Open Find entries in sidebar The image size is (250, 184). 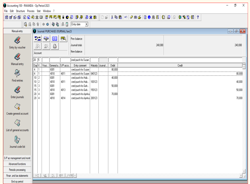pyautogui.click(x=17, y=76)
